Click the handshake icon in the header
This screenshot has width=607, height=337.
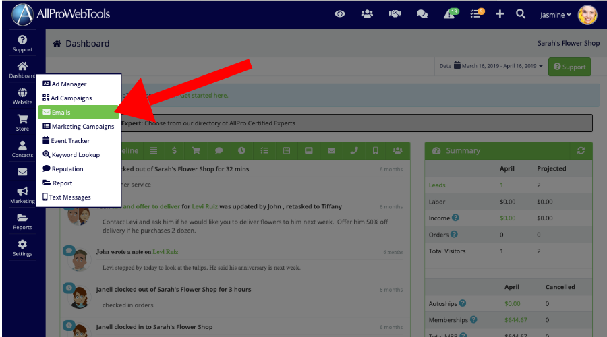click(x=395, y=13)
